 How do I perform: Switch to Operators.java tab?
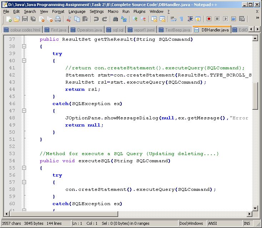(87, 30)
